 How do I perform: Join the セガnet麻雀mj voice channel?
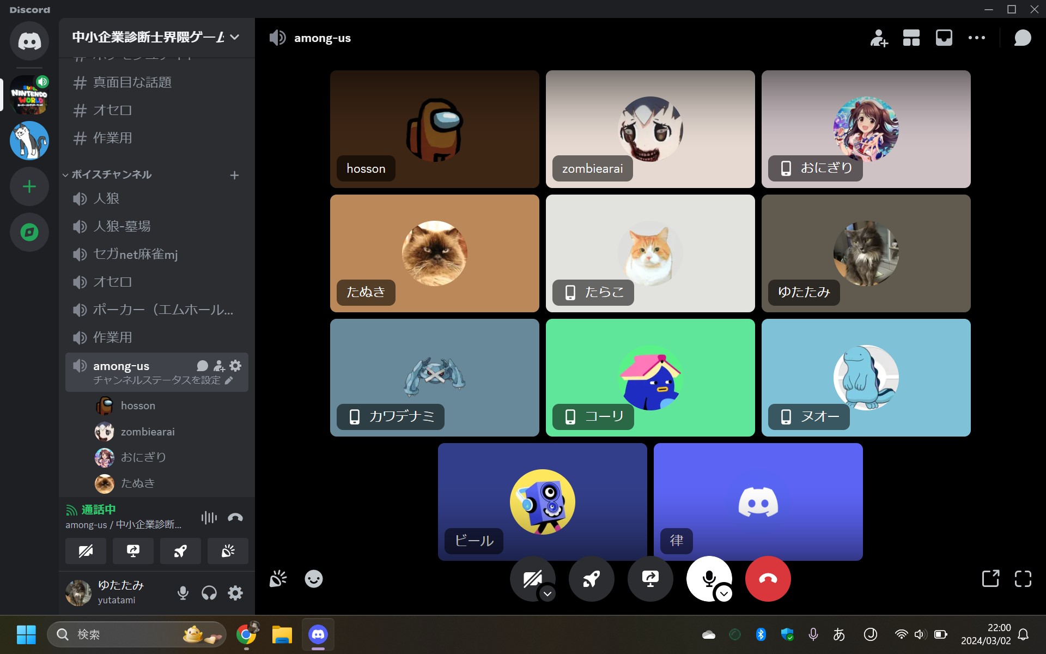(x=156, y=254)
